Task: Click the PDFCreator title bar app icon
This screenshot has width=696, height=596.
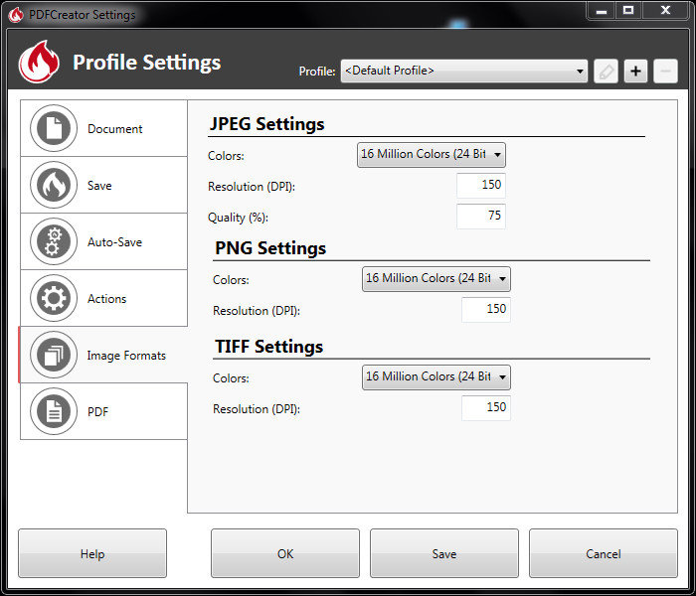Action: pyautogui.click(x=16, y=15)
